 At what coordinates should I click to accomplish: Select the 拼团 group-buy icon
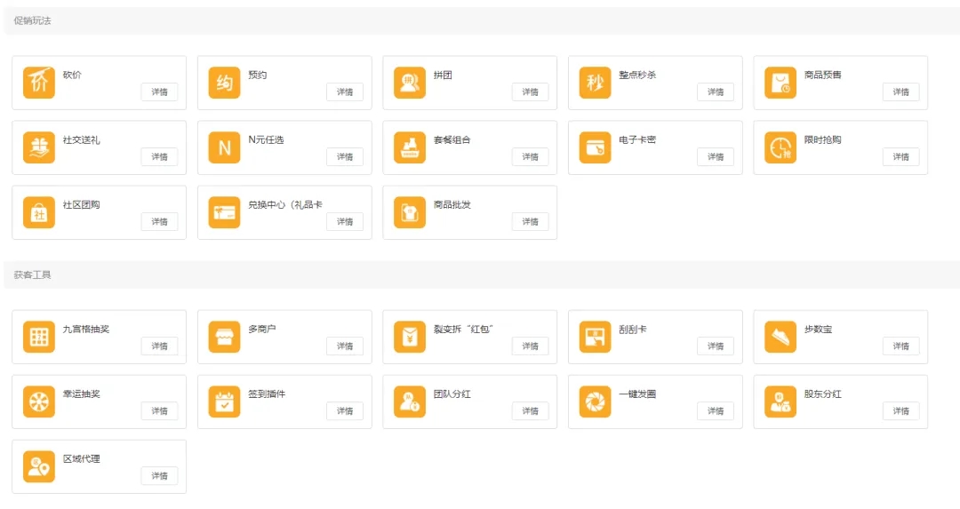pyautogui.click(x=410, y=83)
